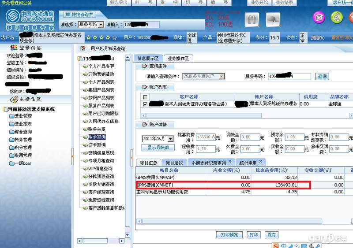The image size is (353, 248).
Task: Open the 资源管理 folder
Action: [x=21, y=155]
